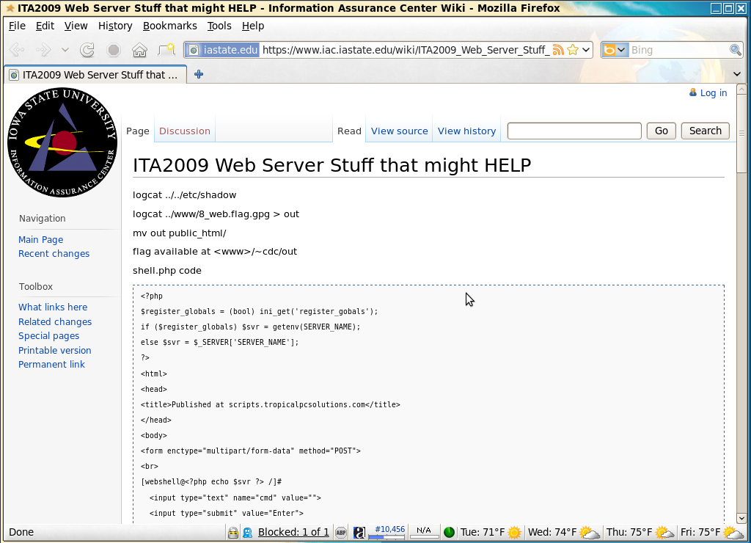Click Friday 75°F weather forecast text

pyautogui.click(x=700, y=532)
